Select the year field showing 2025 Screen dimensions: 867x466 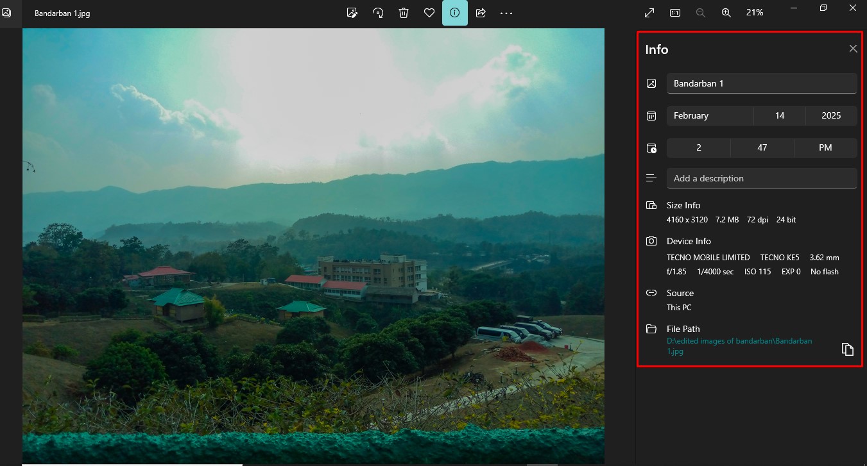[831, 116]
